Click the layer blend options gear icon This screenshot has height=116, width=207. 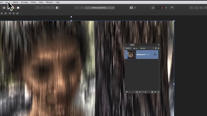click(156, 48)
